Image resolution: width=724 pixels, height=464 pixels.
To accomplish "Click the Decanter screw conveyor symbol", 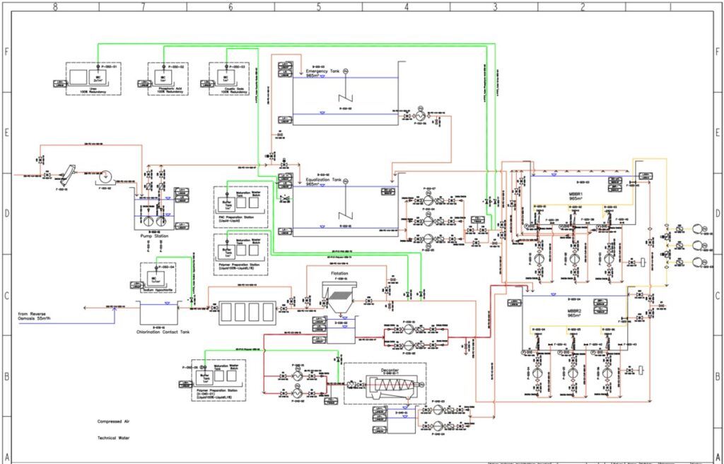I will [386, 385].
